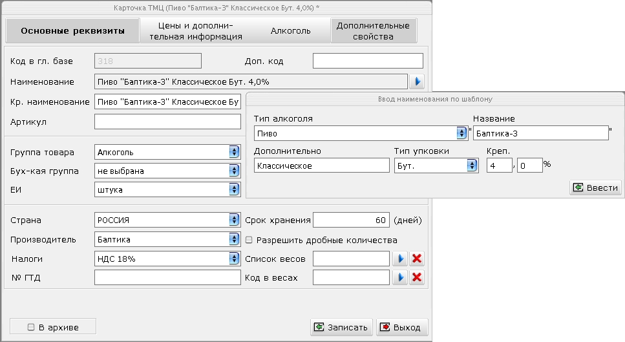This screenshot has height=342, width=625.
Task: Click the № ГТД input field
Action: click(x=168, y=277)
